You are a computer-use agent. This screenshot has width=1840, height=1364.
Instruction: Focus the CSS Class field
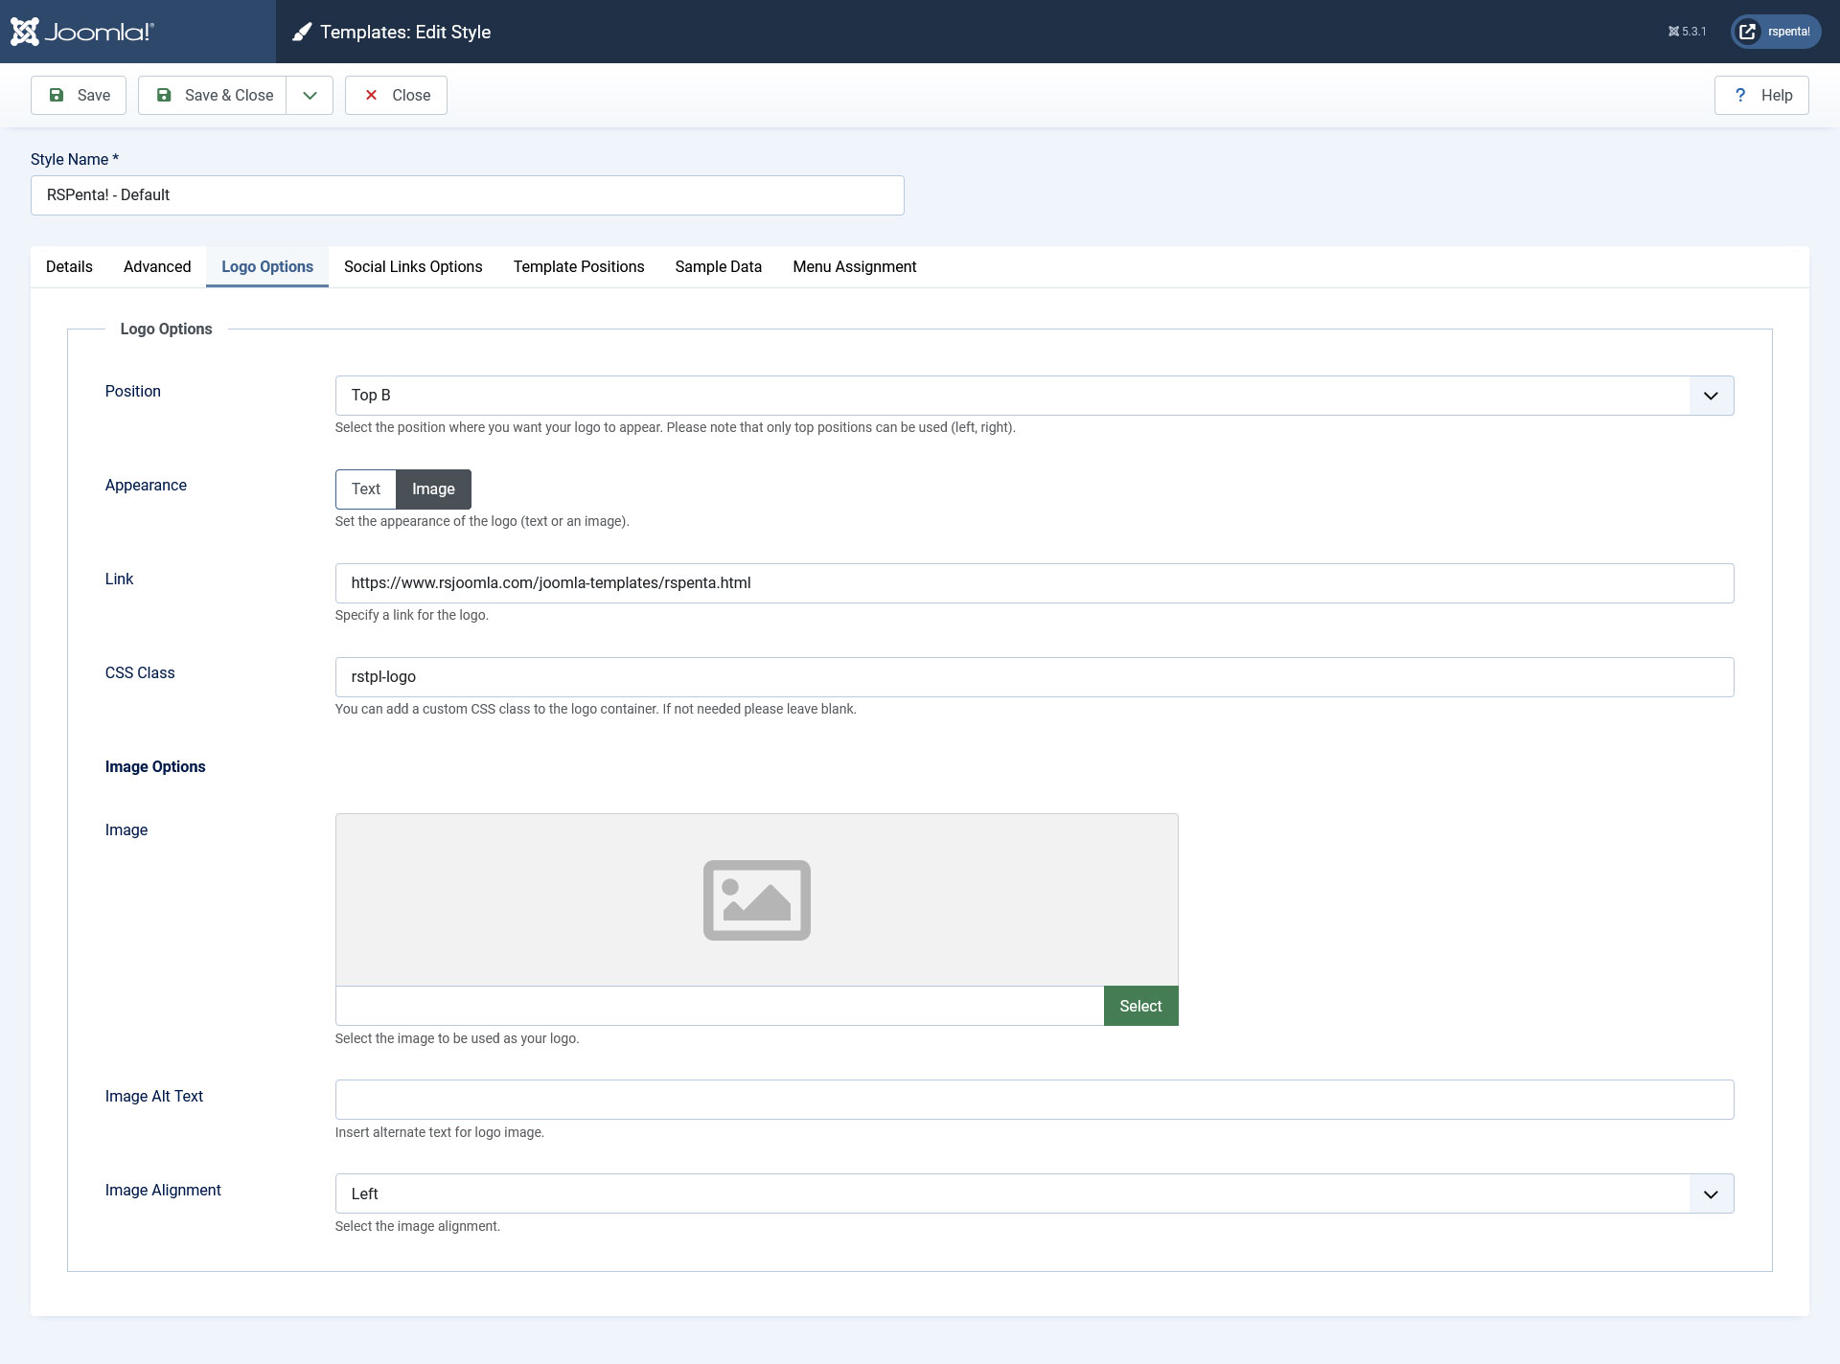tap(1034, 677)
